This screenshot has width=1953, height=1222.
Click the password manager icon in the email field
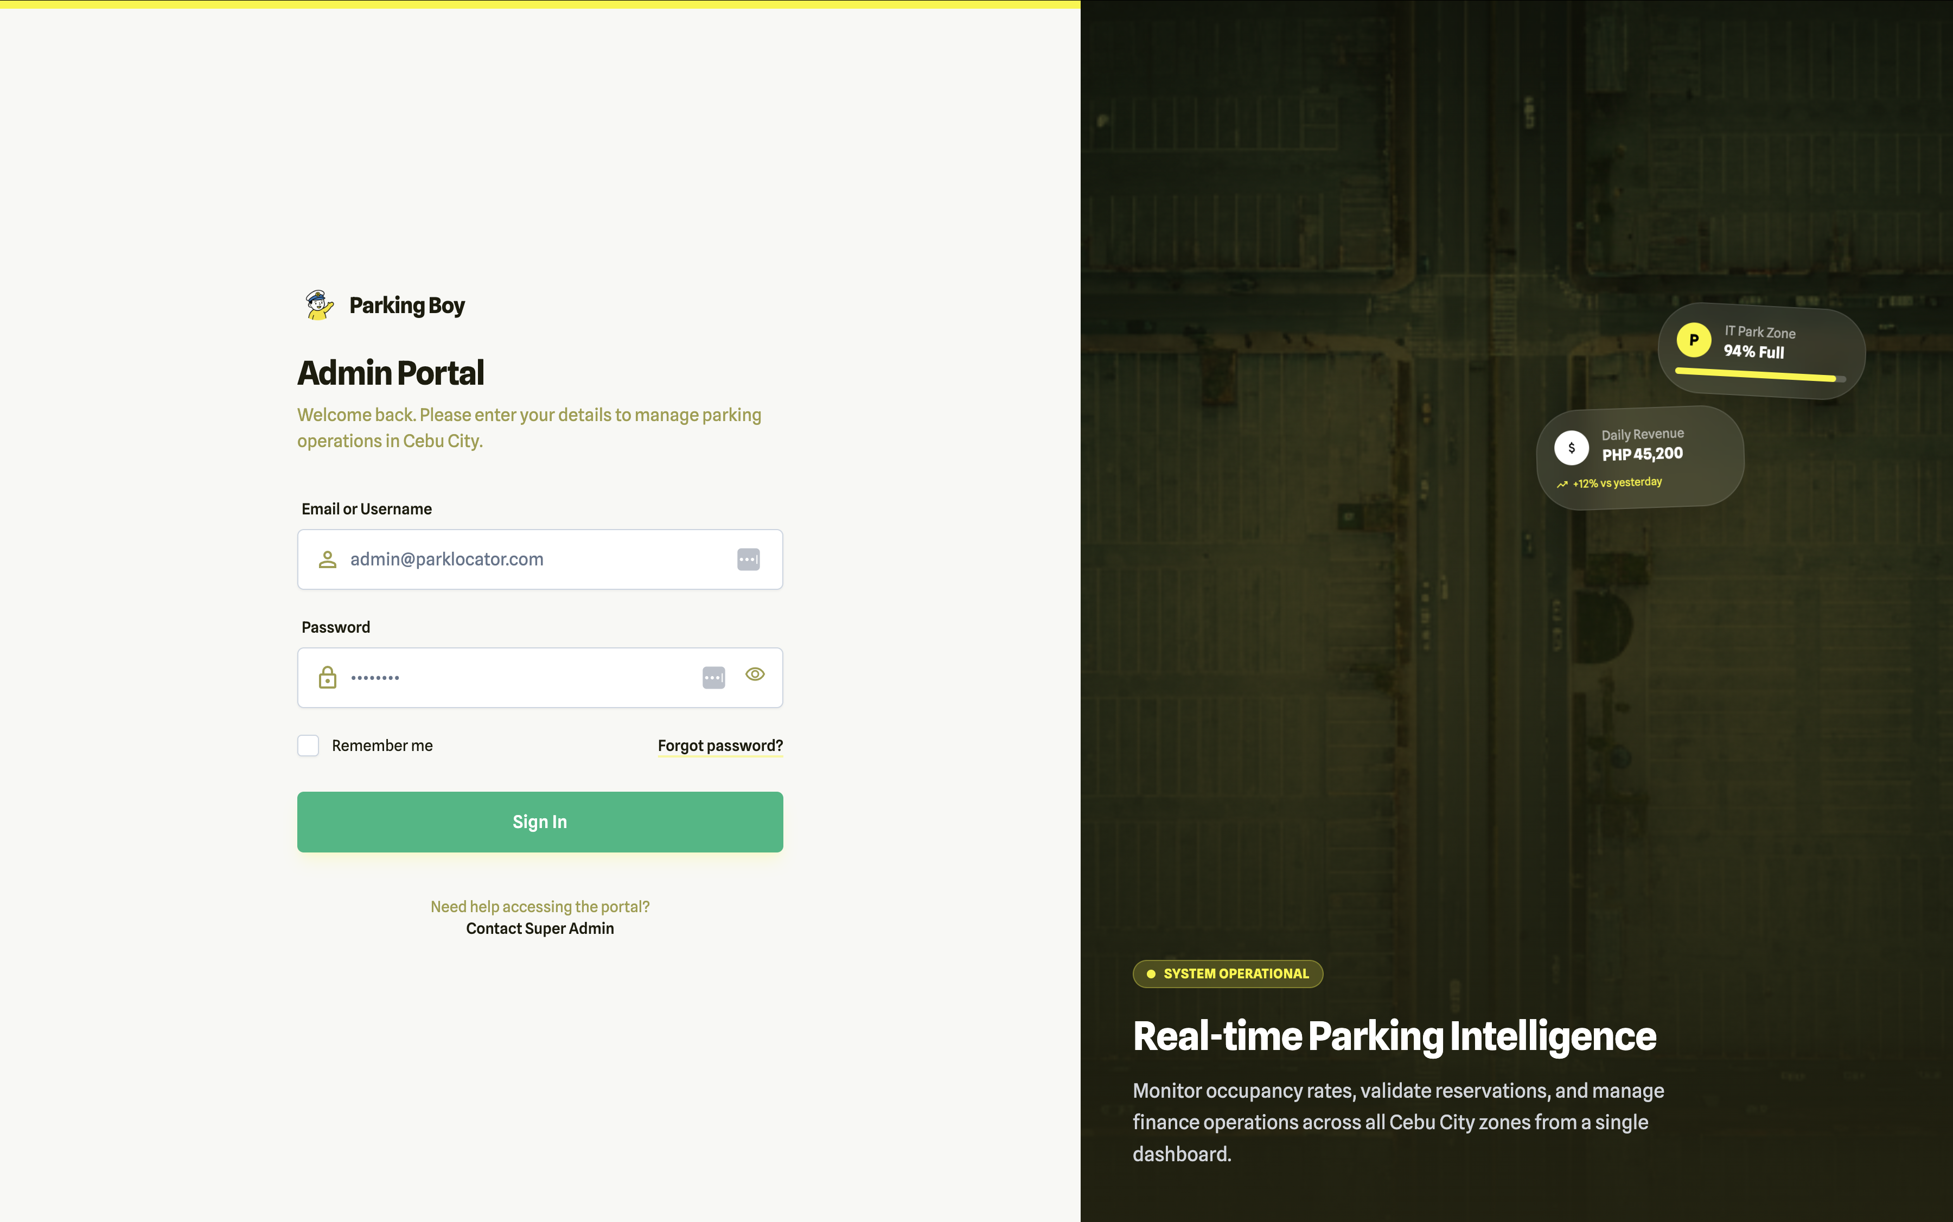748,559
